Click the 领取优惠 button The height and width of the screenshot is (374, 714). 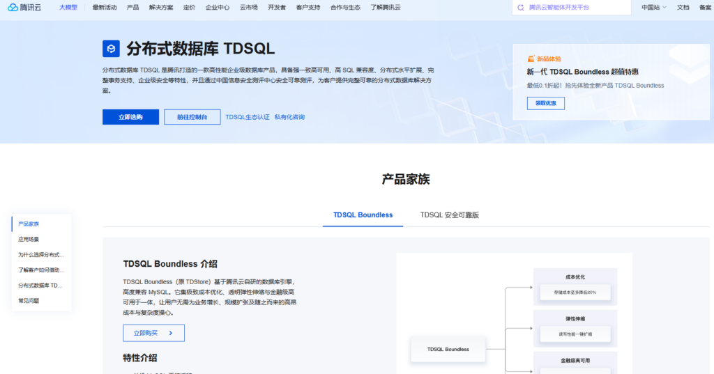click(x=545, y=103)
